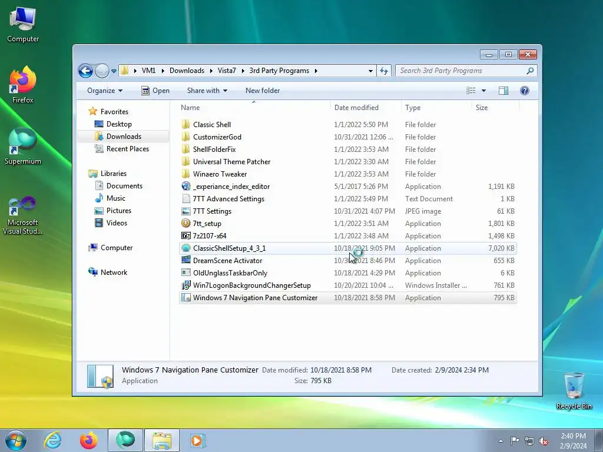
Task: Click the change your view button
Action: pyautogui.click(x=471, y=91)
